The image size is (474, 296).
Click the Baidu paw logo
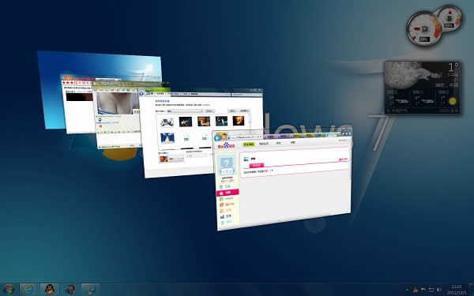tap(227, 145)
